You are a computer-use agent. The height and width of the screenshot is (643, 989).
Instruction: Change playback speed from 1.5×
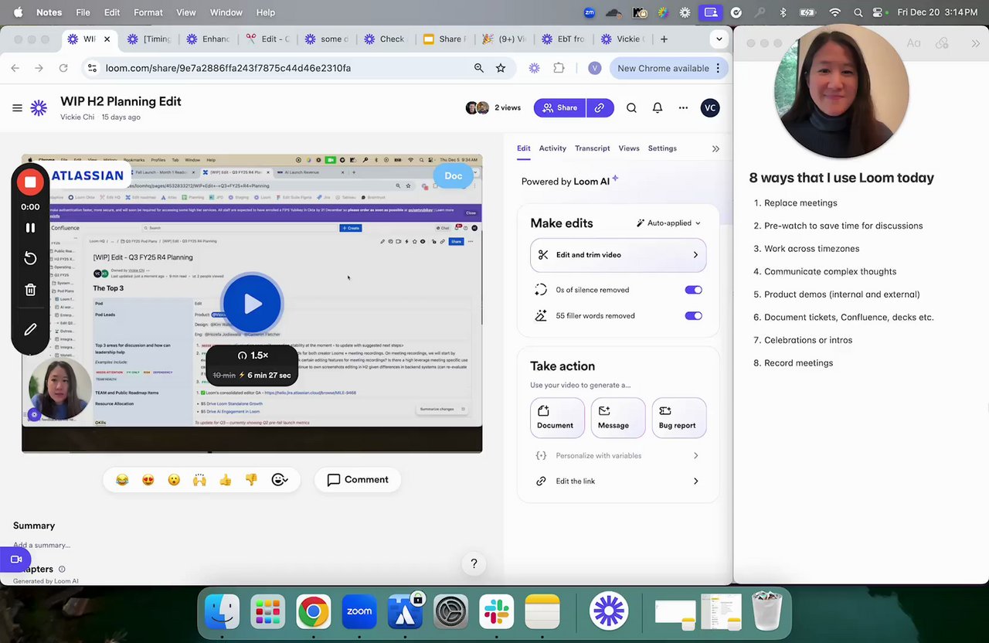pyautogui.click(x=253, y=356)
